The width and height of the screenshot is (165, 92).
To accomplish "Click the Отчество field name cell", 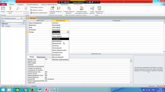I will (x=40, y=30).
